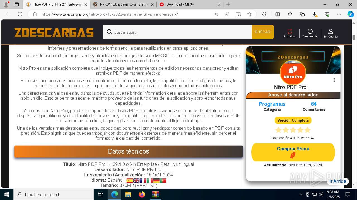Open the volume speaker tray icon
This screenshot has height=200, width=357.
(x=321, y=194)
